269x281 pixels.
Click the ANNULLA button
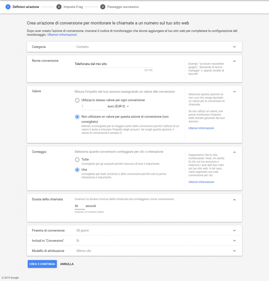[x=67, y=264]
